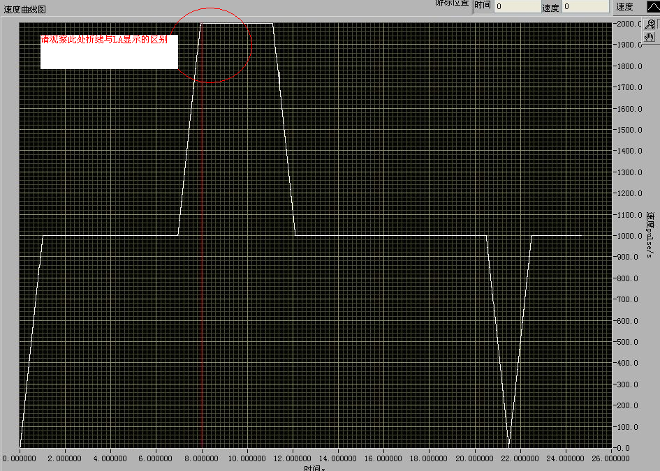The height and width of the screenshot is (471, 660).
Task: Open the 速度 plot legend line sample
Action: point(653,6)
